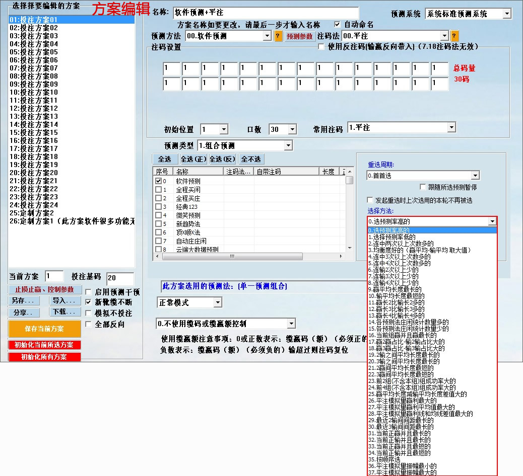Open the 正常模式 dropdown
This screenshot has height=476, width=523.
pyautogui.click(x=217, y=303)
